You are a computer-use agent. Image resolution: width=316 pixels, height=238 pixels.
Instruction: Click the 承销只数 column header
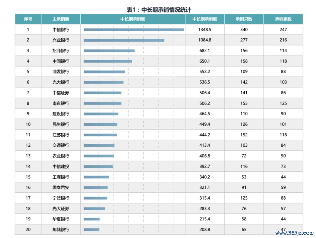coord(244,19)
